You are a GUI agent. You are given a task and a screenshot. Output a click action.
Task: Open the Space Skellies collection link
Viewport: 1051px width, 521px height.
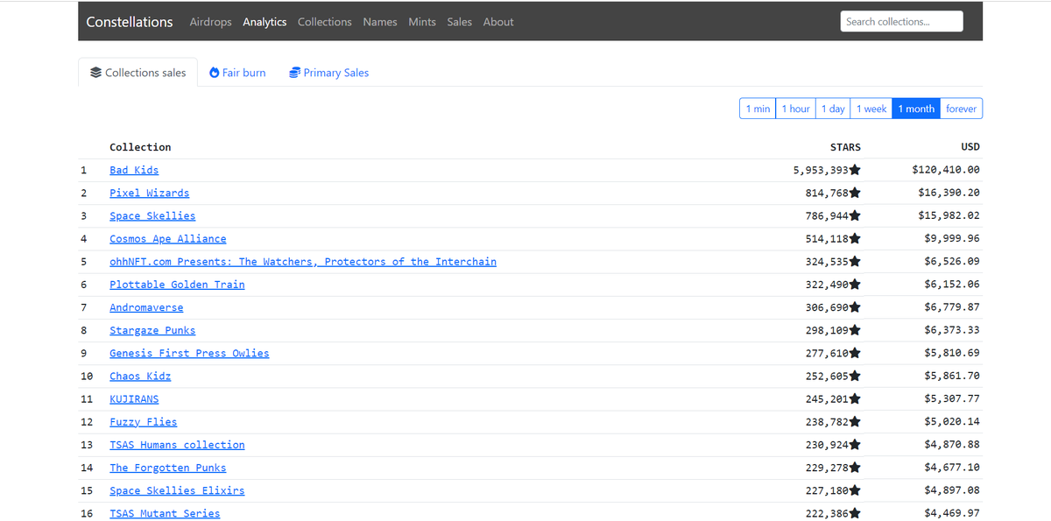point(152,215)
